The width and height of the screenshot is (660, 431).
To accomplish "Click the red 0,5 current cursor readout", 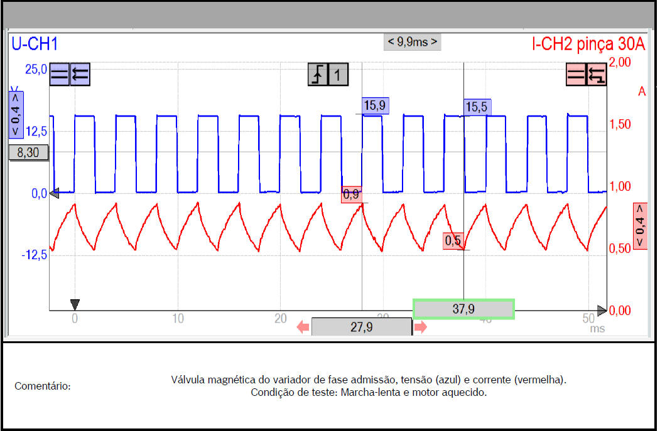I will point(453,240).
